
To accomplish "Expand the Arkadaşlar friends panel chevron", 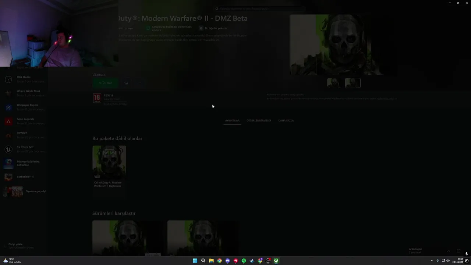I will tap(448, 251).
